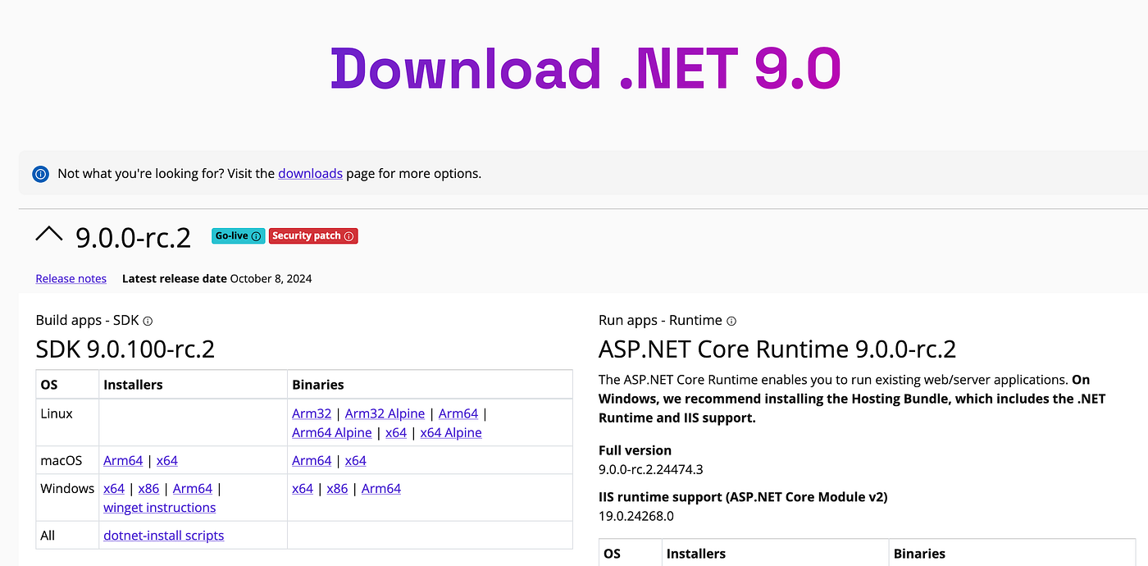Collapse the 9.0.0-rc.2 release section
The height and width of the screenshot is (566, 1148).
[49, 235]
